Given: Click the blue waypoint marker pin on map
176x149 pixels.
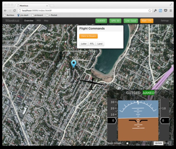Looking at the screenshot, I should 74,64.
